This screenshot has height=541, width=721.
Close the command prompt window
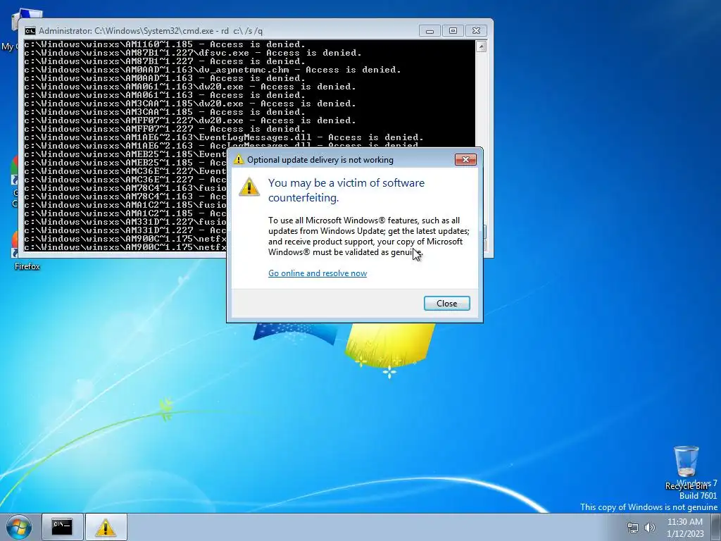tap(477, 31)
